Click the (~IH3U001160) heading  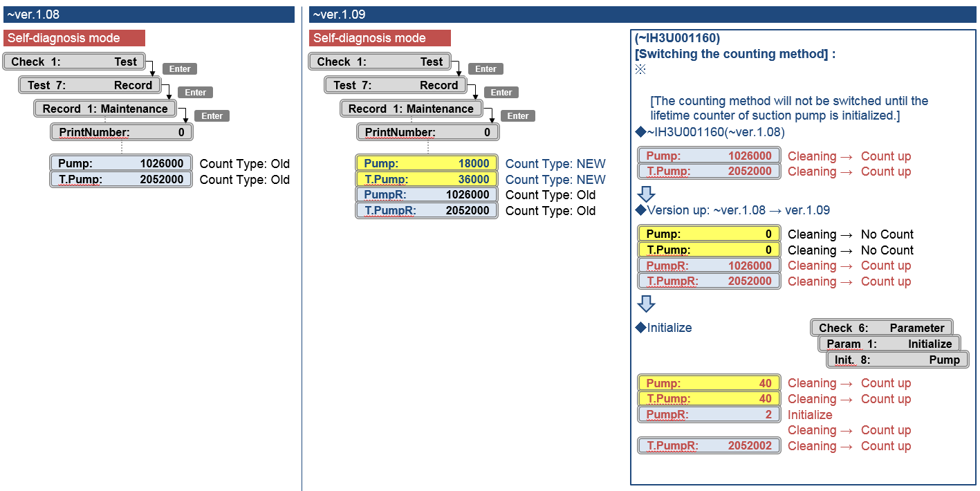pos(677,39)
